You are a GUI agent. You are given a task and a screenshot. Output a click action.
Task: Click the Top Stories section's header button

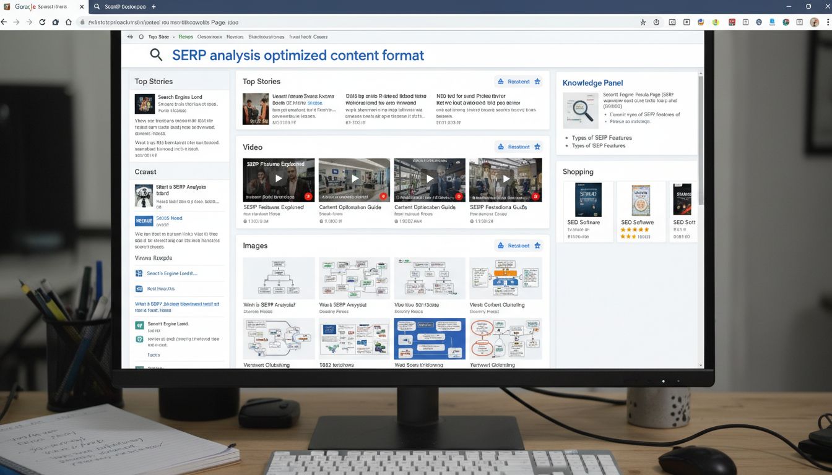[513, 82]
